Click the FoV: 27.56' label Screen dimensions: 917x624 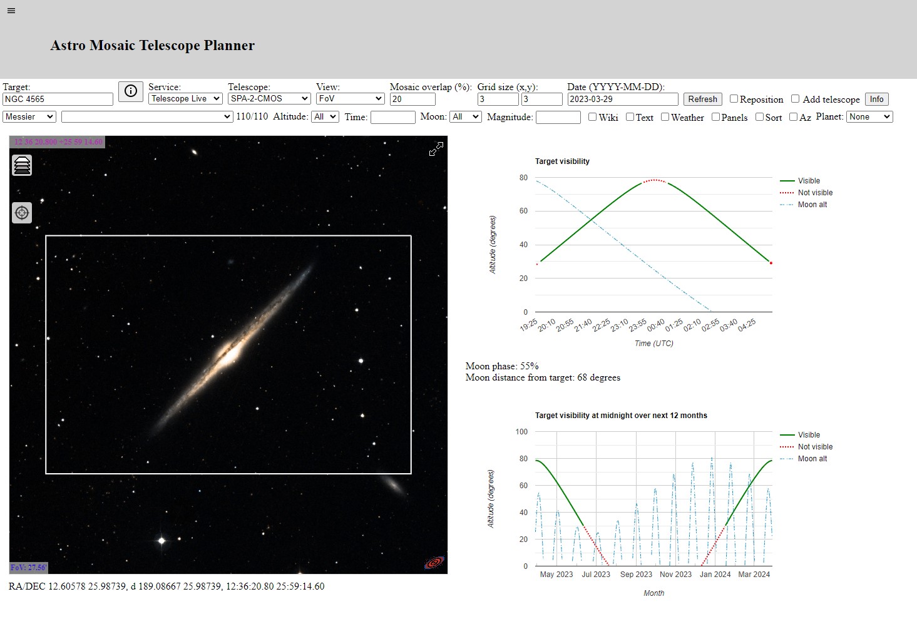tap(28, 568)
